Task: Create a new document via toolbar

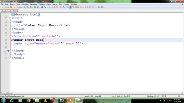Action: [2, 7]
